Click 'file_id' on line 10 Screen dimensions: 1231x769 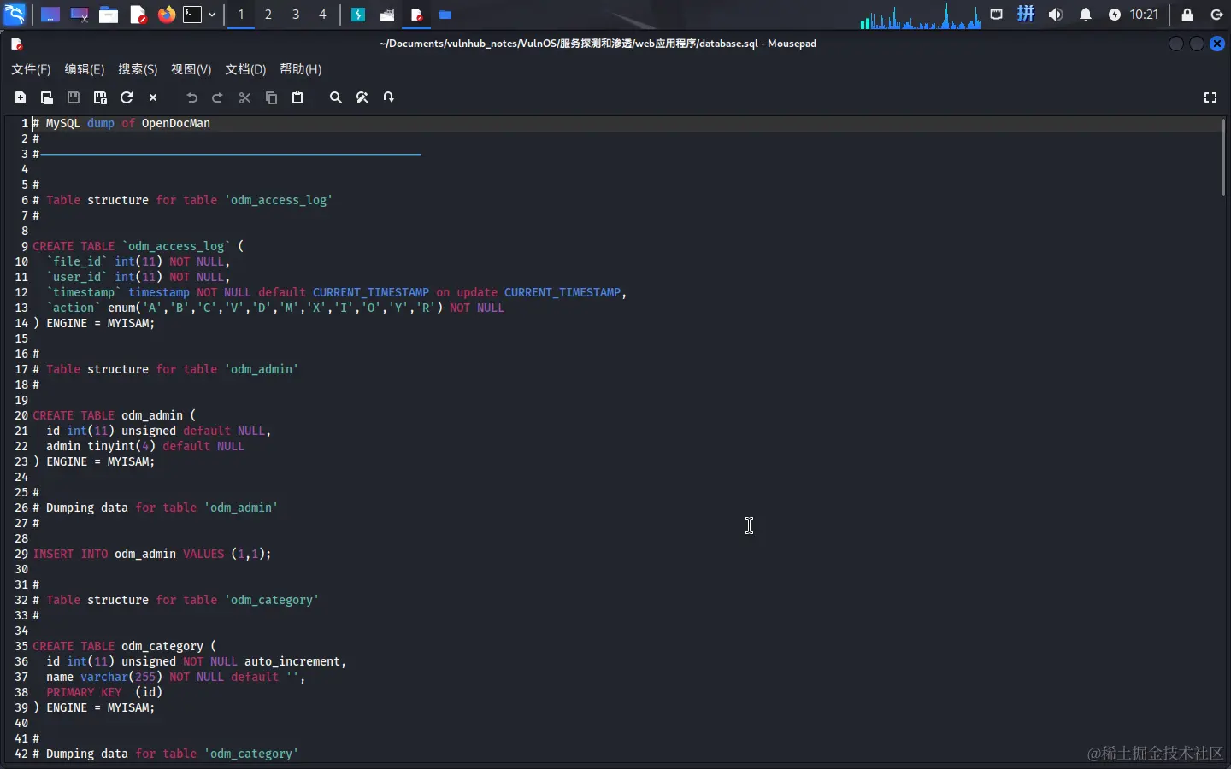pos(77,261)
